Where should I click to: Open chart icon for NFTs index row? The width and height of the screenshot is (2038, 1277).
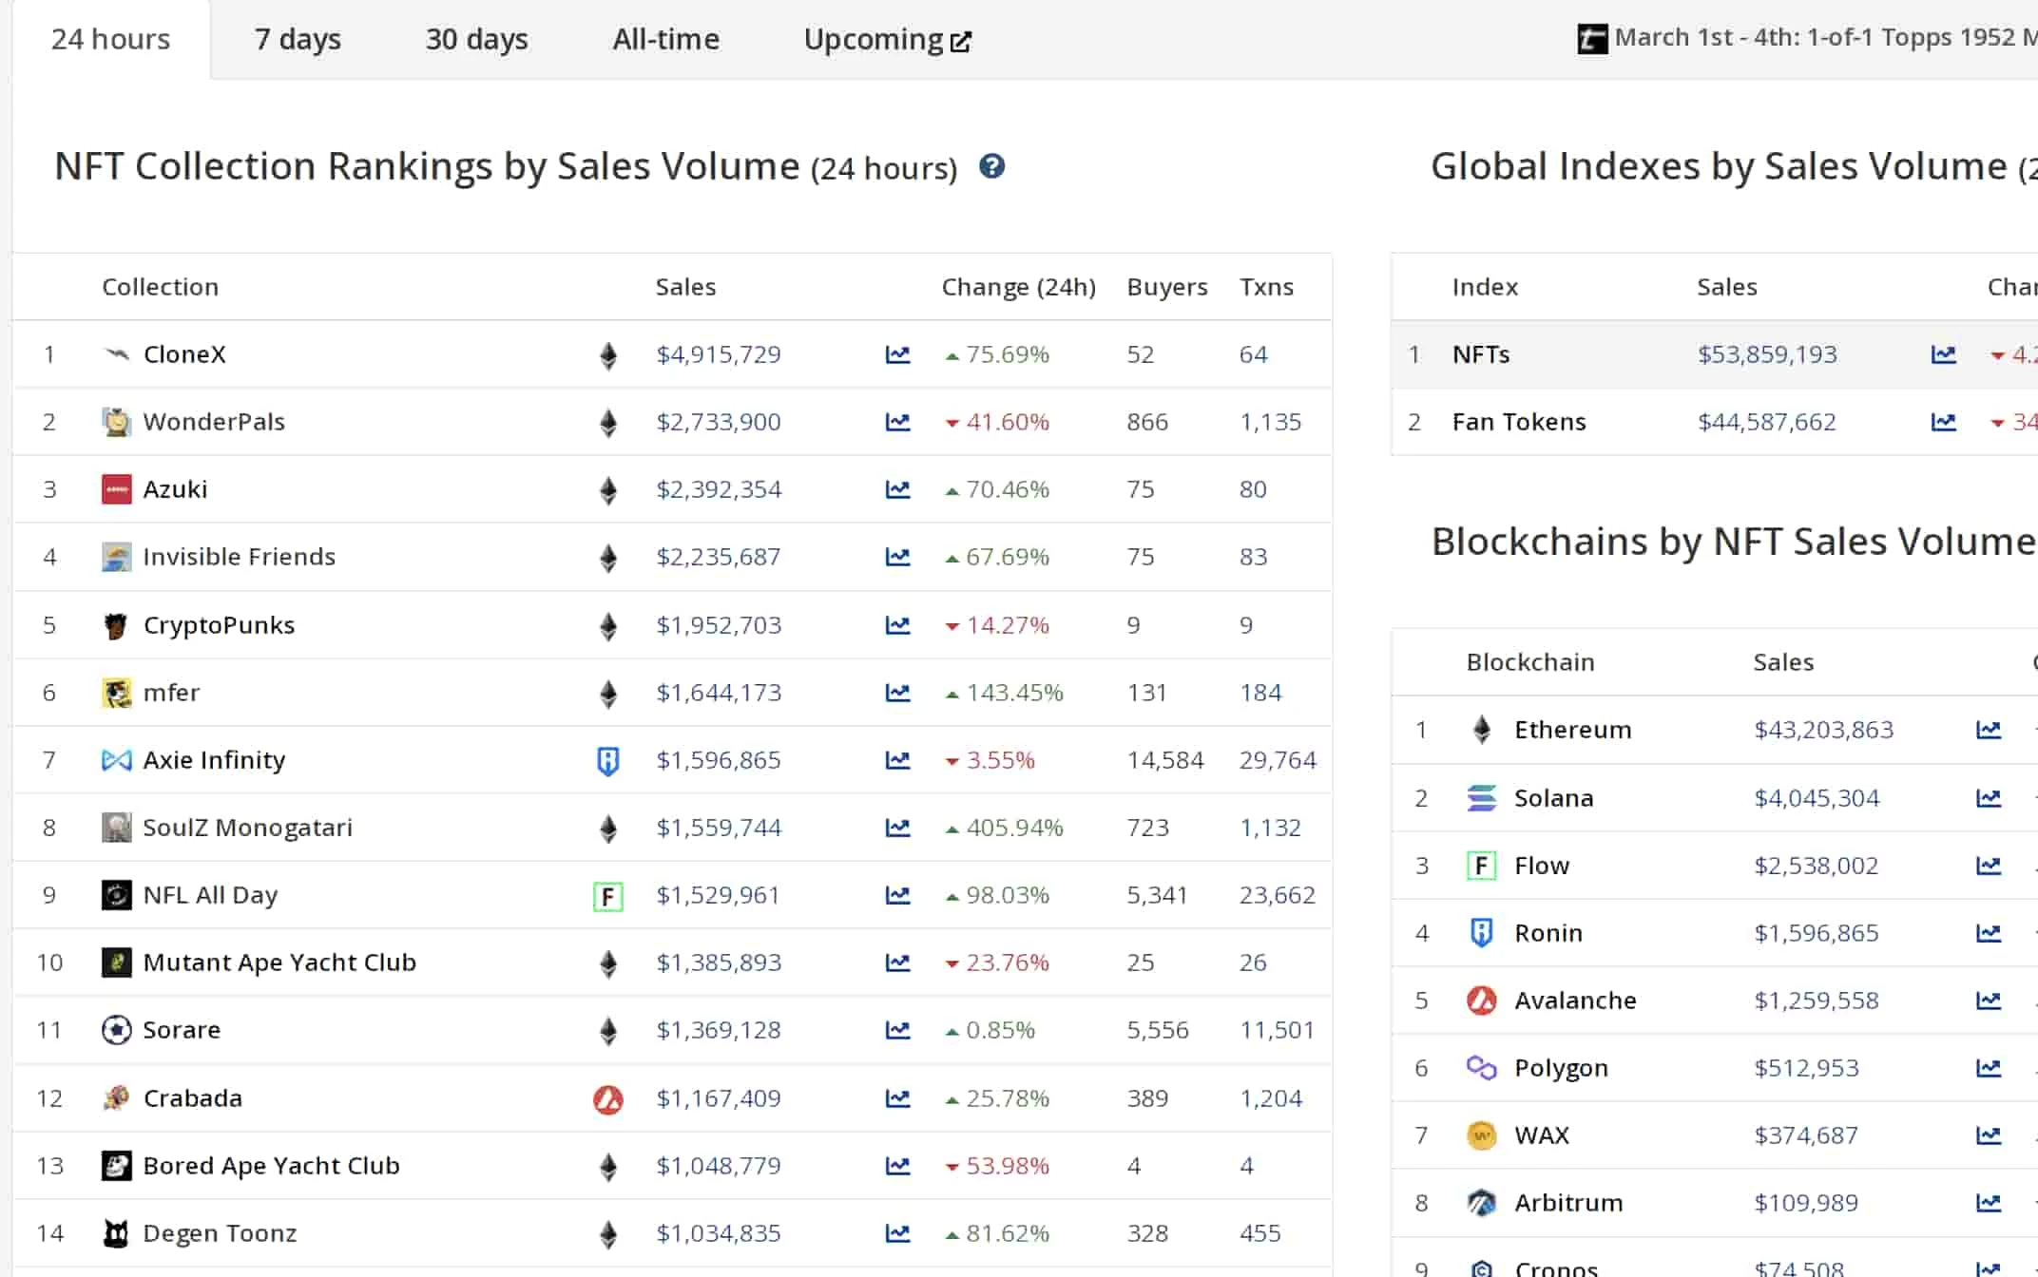point(1943,354)
